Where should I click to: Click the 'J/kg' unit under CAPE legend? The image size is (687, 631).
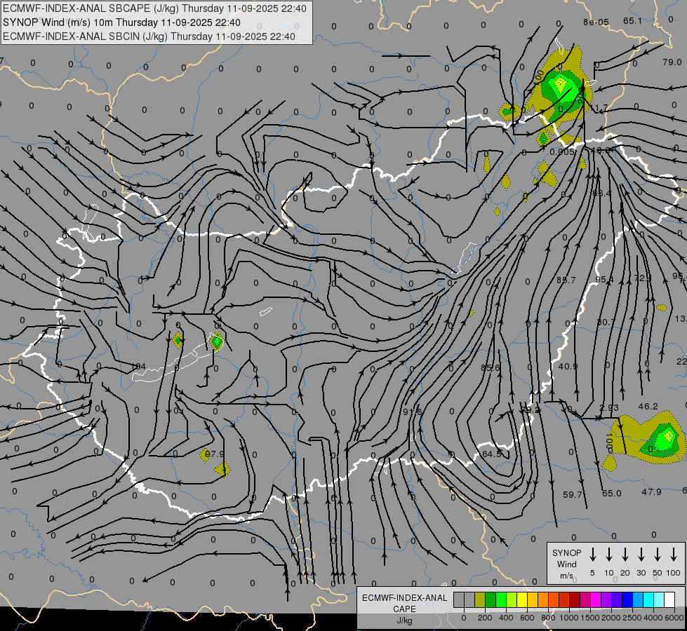[404, 620]
